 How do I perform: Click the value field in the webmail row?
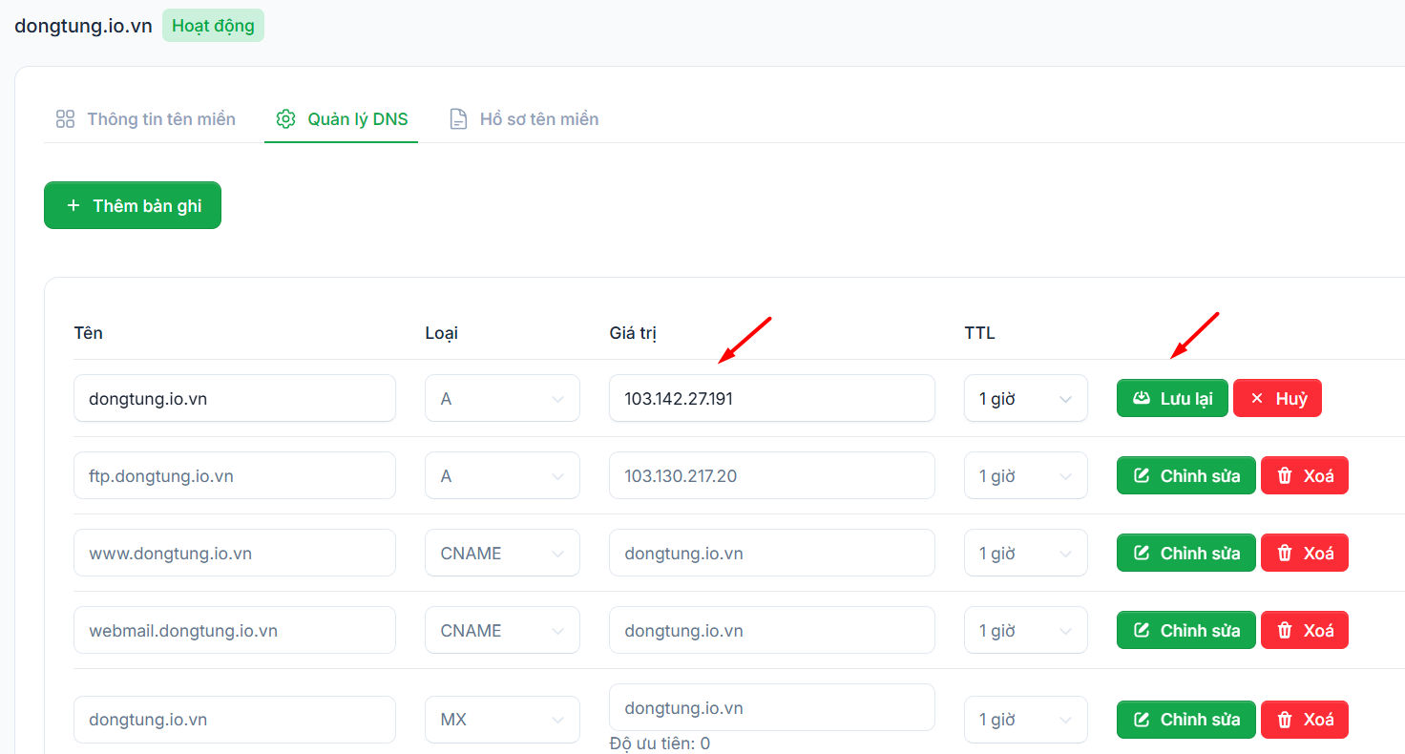point(772,630)
